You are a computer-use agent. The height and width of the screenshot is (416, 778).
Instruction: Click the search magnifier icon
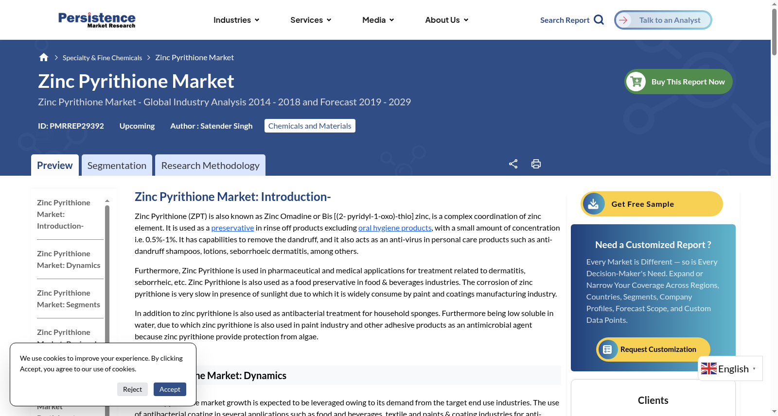tap(599, 20)
